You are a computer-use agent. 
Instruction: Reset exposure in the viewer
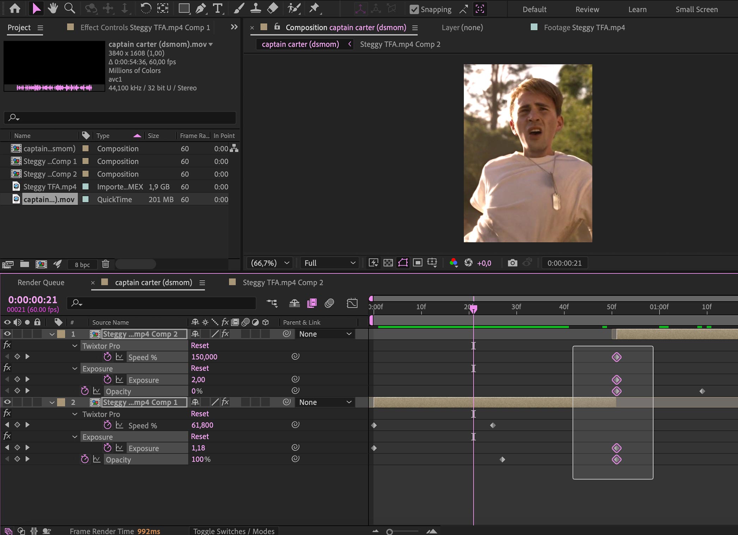coord(468,263)
